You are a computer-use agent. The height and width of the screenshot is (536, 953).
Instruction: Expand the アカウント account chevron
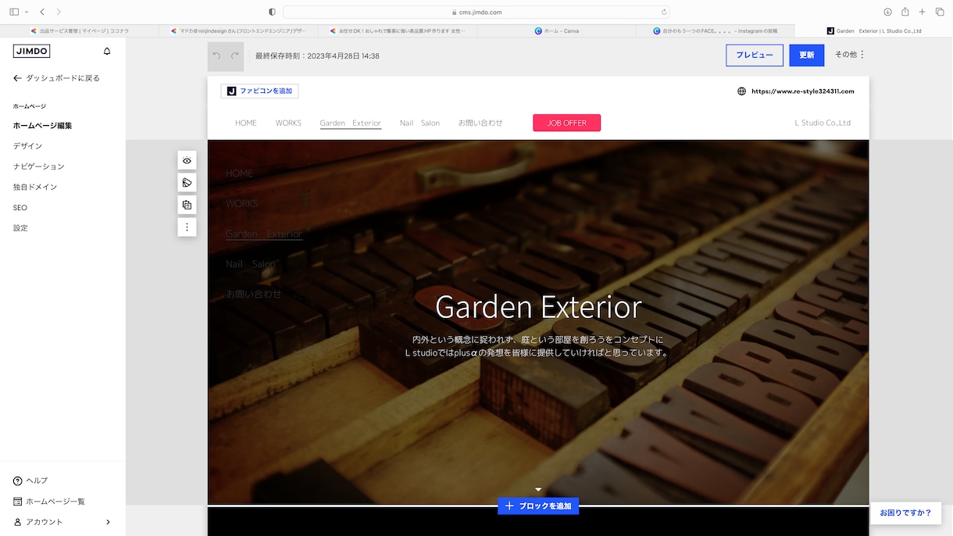tap(108, 522)
